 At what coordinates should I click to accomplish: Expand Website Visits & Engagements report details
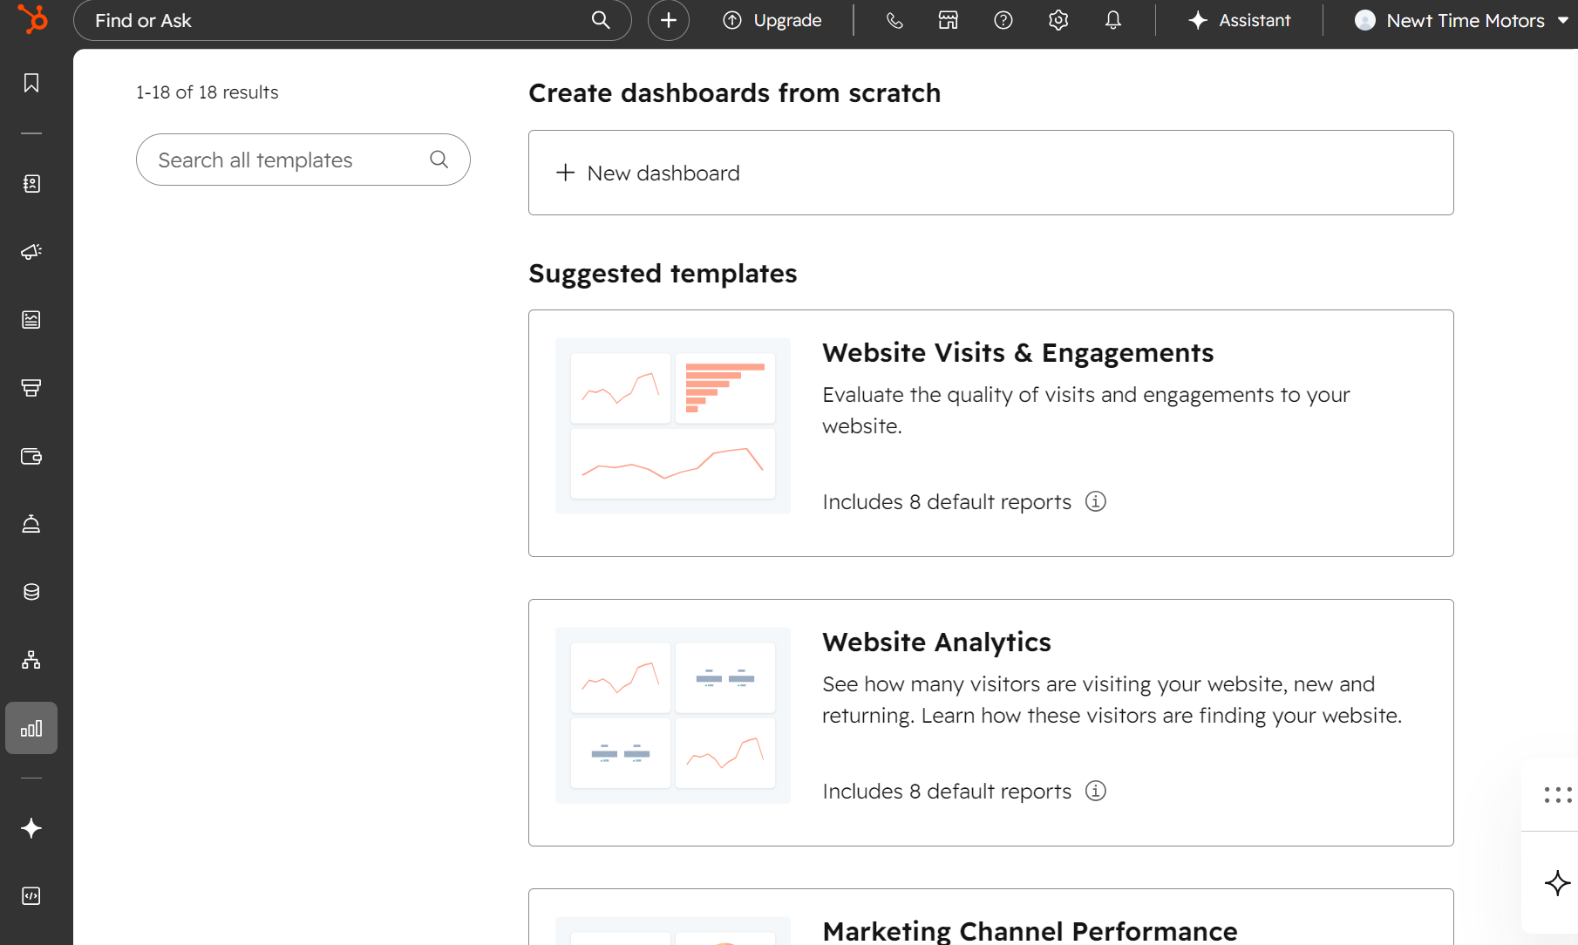(x=1095, y=501)
